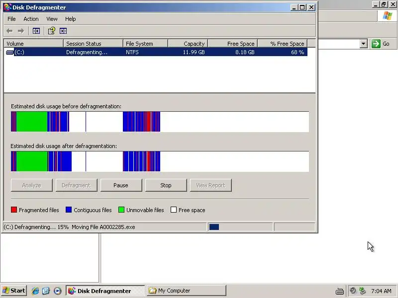Click the Contiguous files legend label
Viewport: 398px width, 298px height.
tap(93, 210)
